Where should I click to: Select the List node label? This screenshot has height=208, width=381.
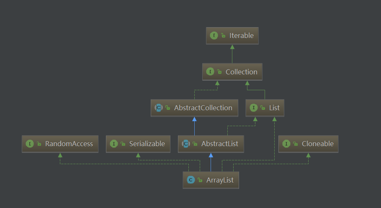274,108
